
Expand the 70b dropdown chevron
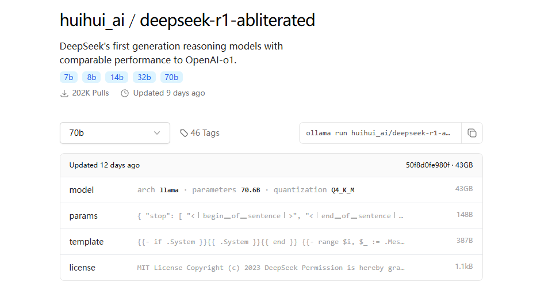pos(157,133)
